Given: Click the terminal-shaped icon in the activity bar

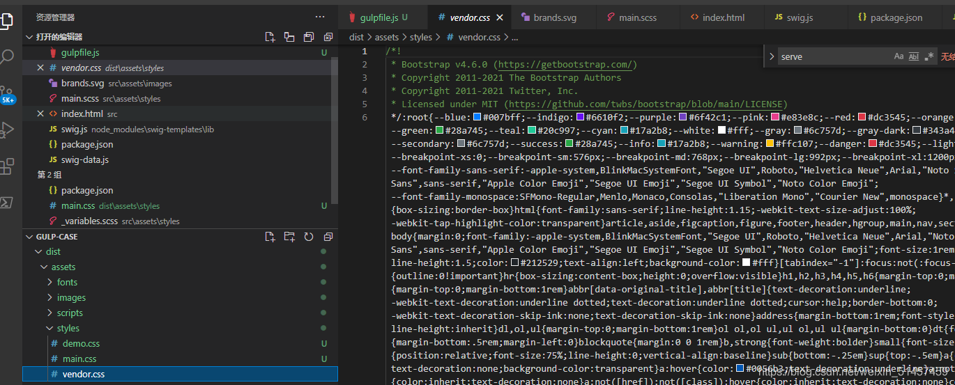Looking at the screenshot, I should point(6,203).
